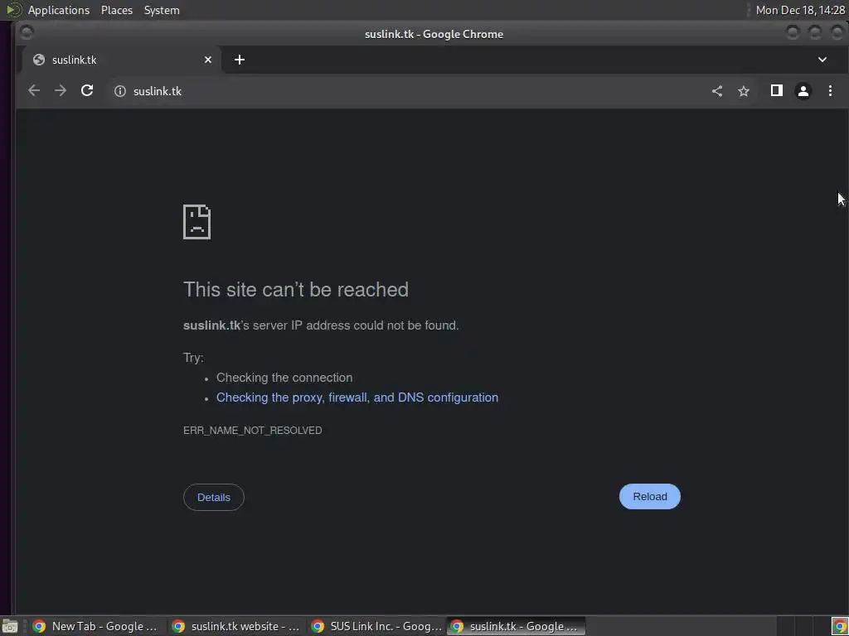This screenshot has width=849, height=636.
Task: Click the show desktop icon in taskbar
Action: (x=10, y=626)
